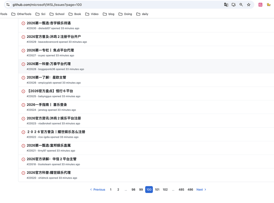Open issue titled 2026官方讲解： 华信２平台主管

pos(51,159)
